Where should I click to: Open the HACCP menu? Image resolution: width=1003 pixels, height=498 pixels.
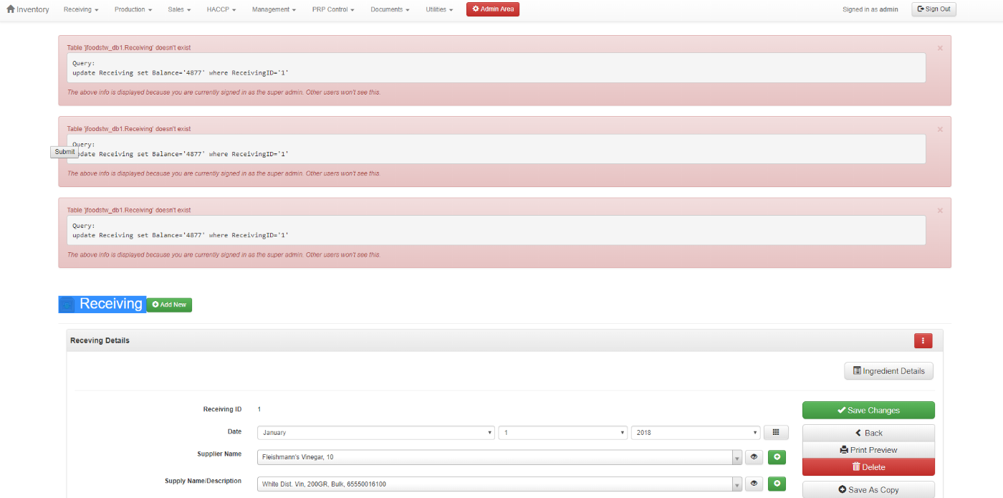coord(221,9)
